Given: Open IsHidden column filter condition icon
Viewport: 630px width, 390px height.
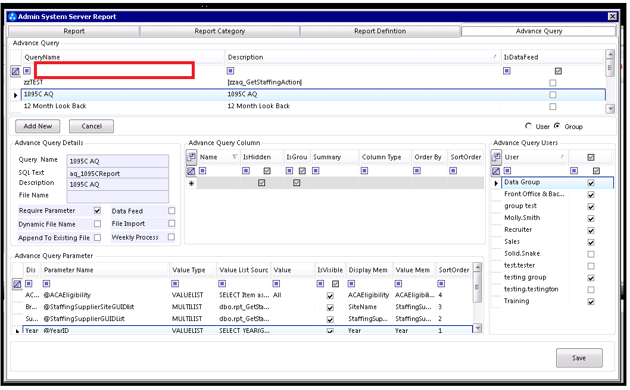Looking at the screenshot, I should tap(246, 171).
